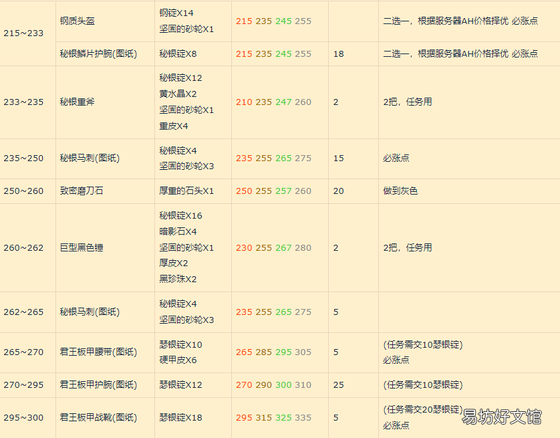Click the skill range 260~262
Viewport: 560px width, 438px height.
[x=23, y=248]
